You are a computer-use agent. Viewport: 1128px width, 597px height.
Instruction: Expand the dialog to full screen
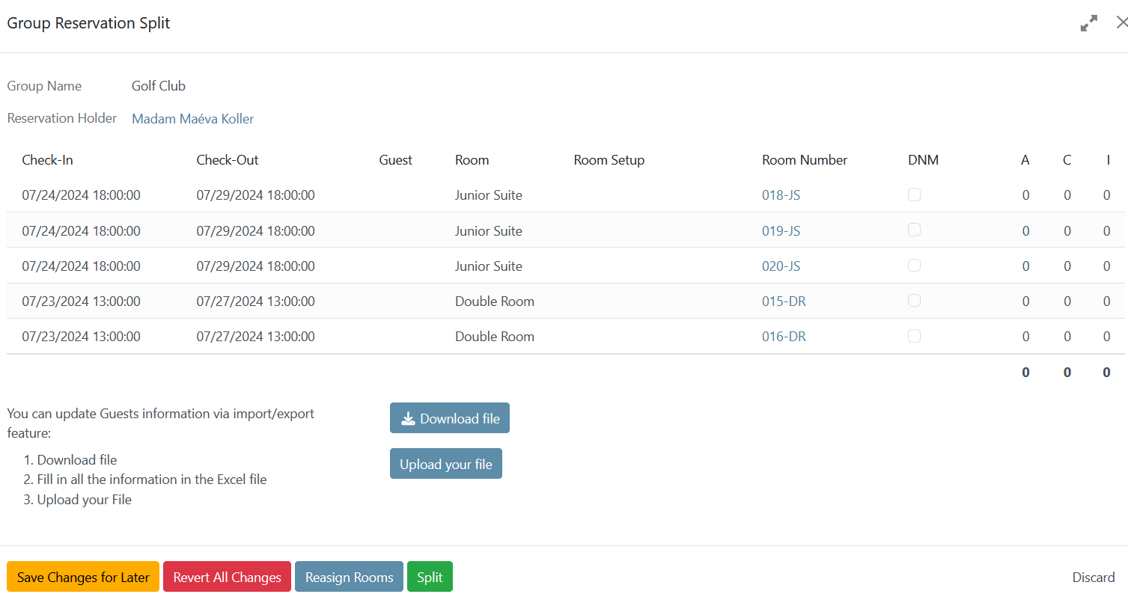(1088, 23)
